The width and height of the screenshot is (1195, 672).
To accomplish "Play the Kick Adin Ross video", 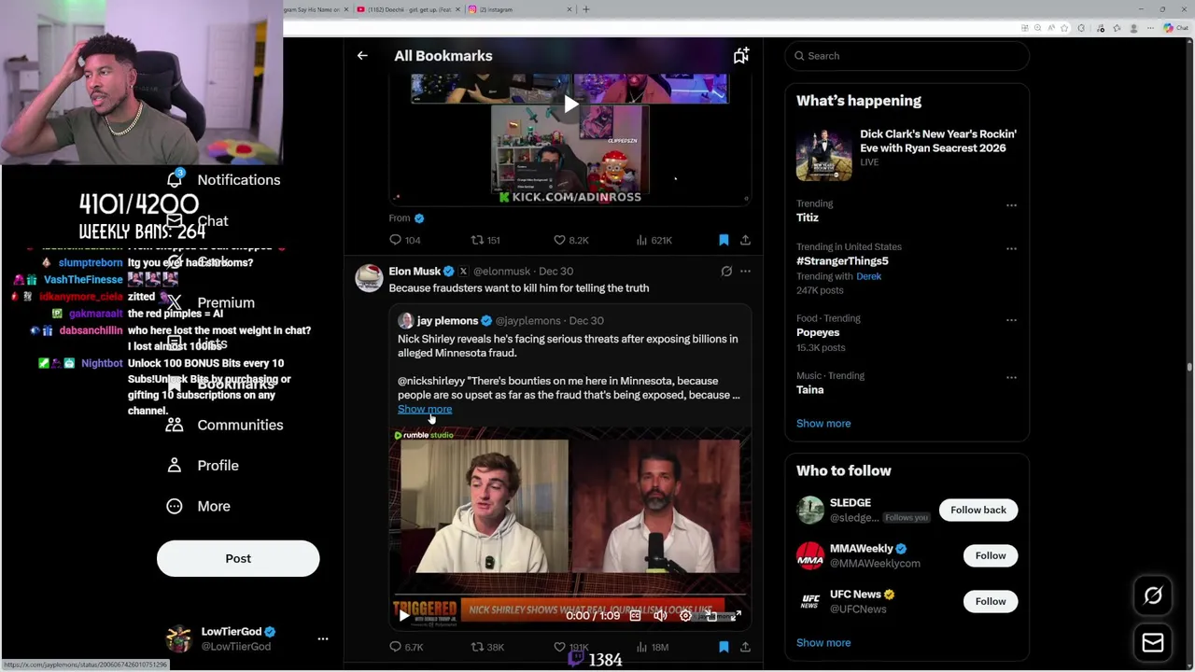I will pyautogui.click(x=570, y=105).
